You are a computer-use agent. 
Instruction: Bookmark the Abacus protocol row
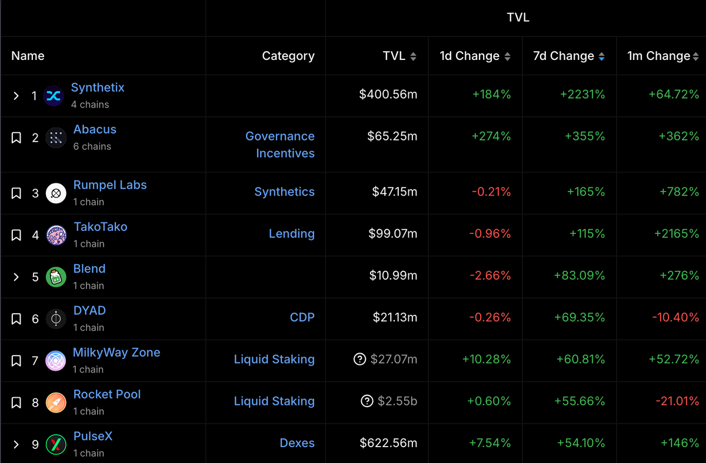tap(16, 138)
